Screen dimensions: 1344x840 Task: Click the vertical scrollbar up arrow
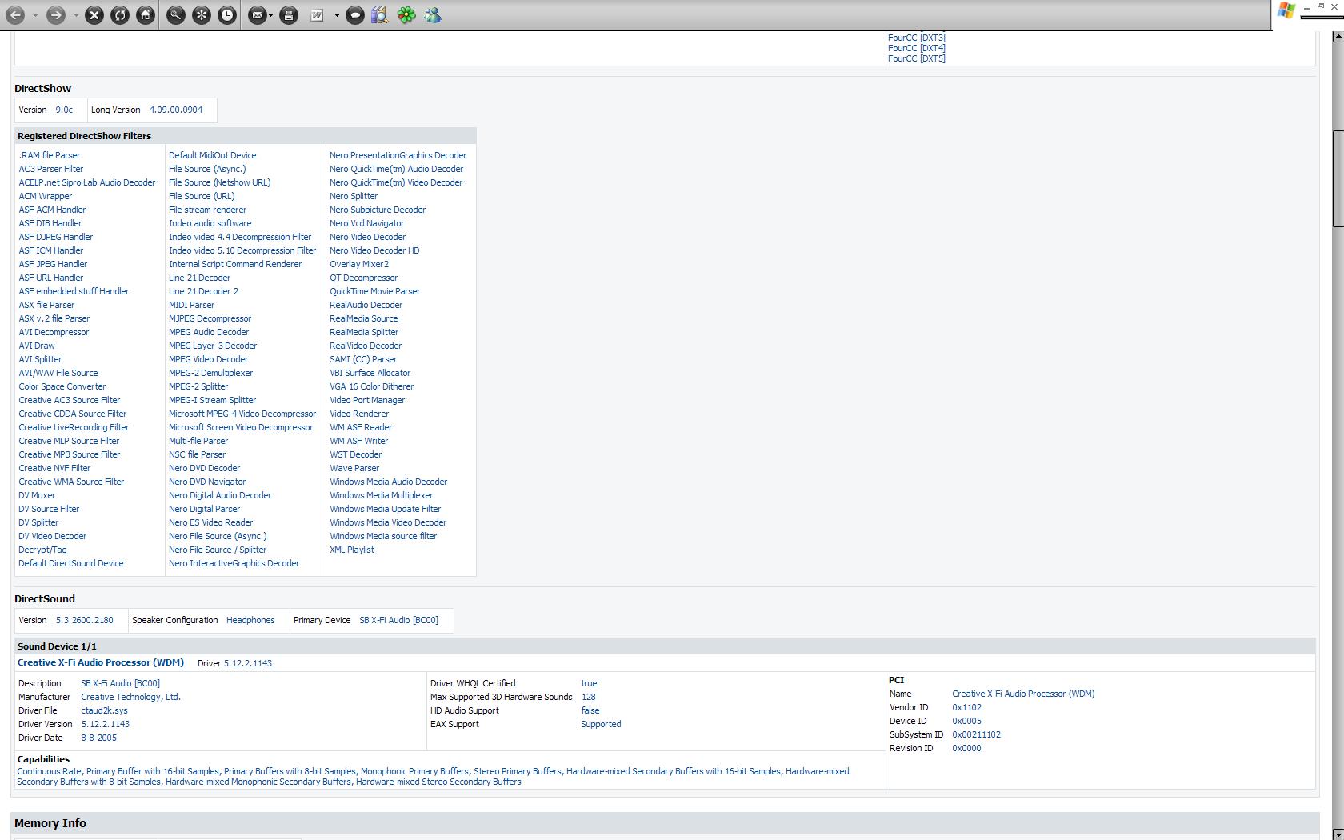[x=1338, y=38]
